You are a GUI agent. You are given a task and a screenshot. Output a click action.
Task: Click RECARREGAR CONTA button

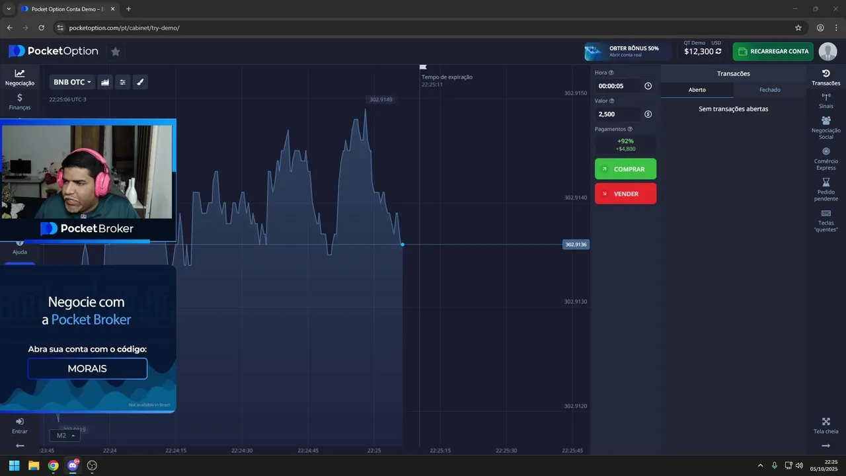(x=773, y=52)
